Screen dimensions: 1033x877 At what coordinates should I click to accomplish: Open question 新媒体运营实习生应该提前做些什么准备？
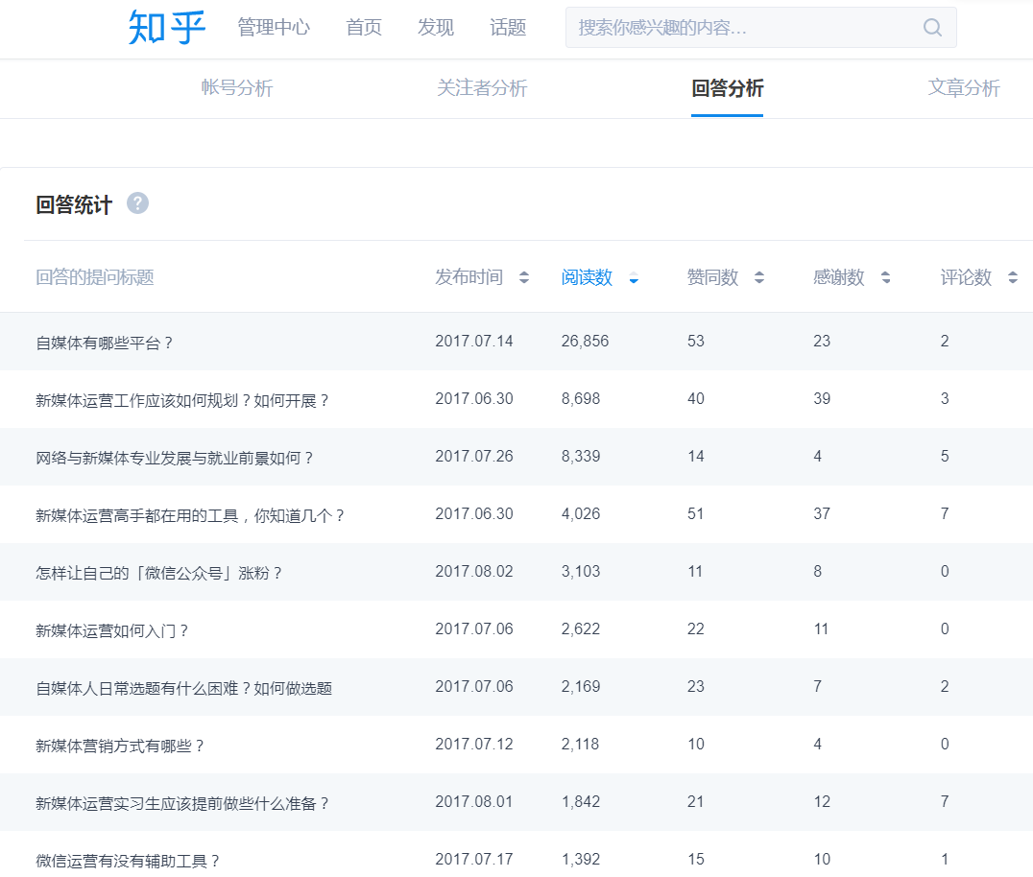(x=182, y=804)
